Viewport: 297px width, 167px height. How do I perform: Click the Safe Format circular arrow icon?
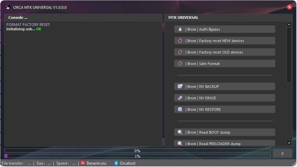pos(180,64)
